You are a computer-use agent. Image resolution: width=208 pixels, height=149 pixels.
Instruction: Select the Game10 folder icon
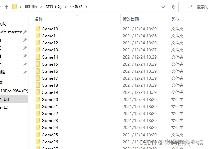tap(38, 29)
